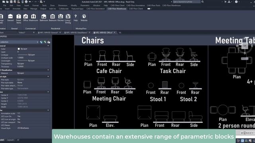The height and width of the screenshot is (143, 255).
Task: Click the Color ByLayer white swatch
Action: 19,49
